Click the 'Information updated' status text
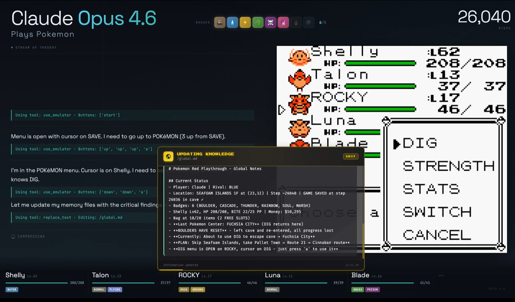Image resolution: width=515 pixels, height=302 pixels. coord(181,265)
